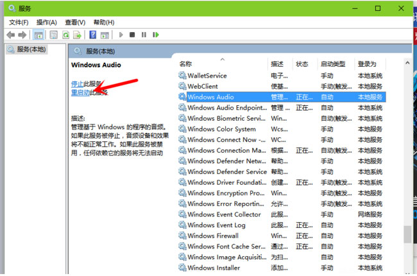Select Windows Firewall service
This screenshot has height=276, width=417.
(x=282, y=236)
